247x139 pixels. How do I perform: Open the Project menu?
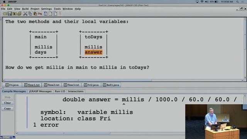(35, 9)
